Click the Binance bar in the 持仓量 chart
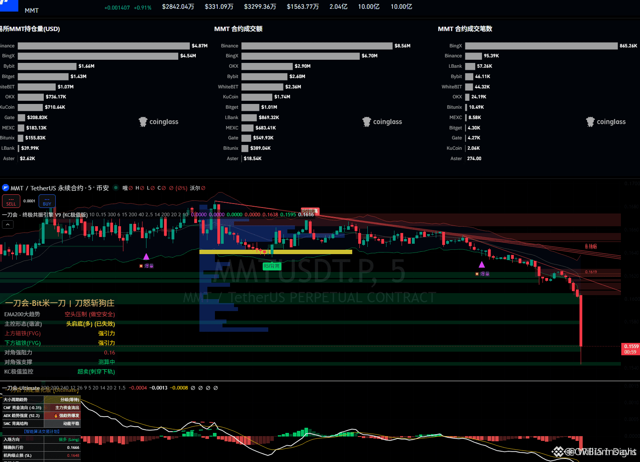640x462 pixels. [x=104, y=46]
